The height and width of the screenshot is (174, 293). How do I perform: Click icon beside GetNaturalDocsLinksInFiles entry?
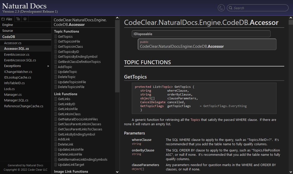(56, 119)
